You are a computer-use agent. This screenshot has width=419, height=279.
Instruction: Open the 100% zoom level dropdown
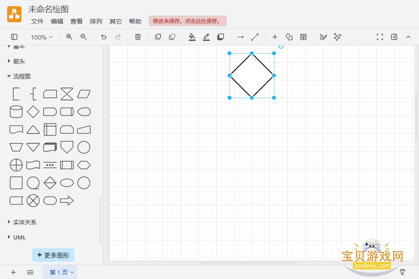point(41,37)
